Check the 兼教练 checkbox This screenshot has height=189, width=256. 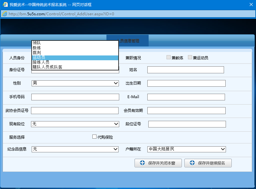168,57
